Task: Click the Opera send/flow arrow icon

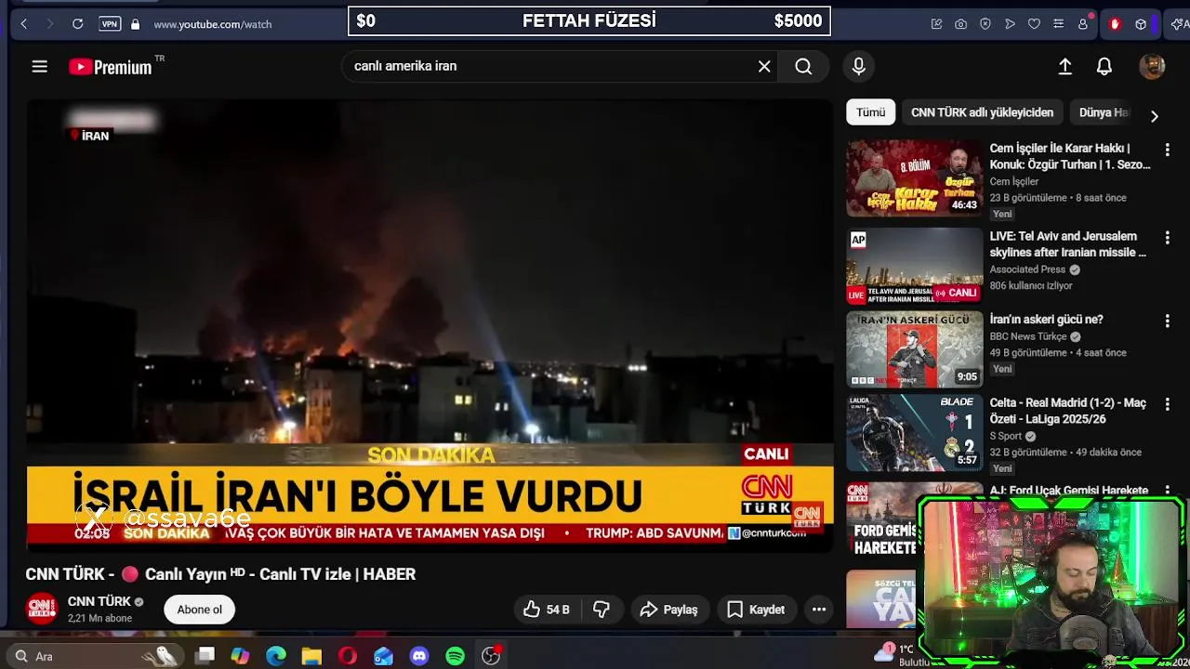Action: [1010, 24]
